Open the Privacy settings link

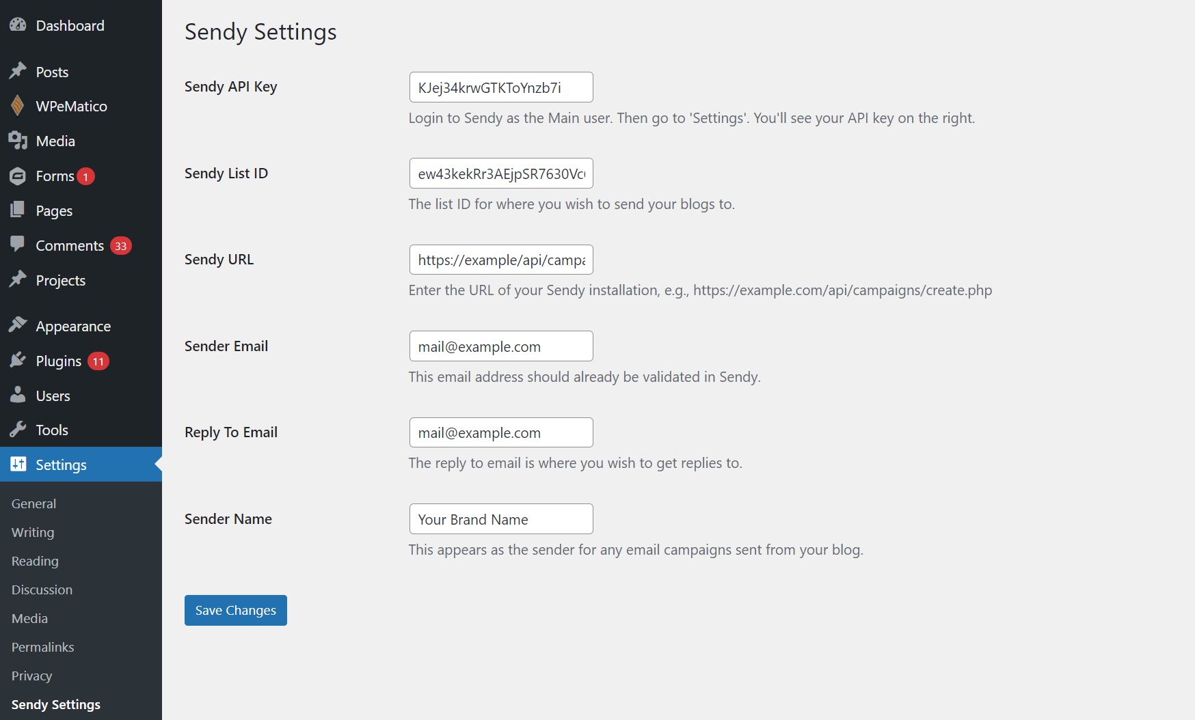coord(31,676)
